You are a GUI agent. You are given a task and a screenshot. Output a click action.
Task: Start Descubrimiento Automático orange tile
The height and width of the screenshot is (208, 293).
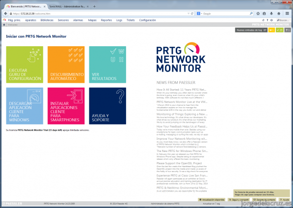(x=66, y=64)
